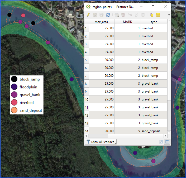Click the magenta gravel_bank legend swatch
The width and height of the screenshot is (186, 178).
coord(14,95)
